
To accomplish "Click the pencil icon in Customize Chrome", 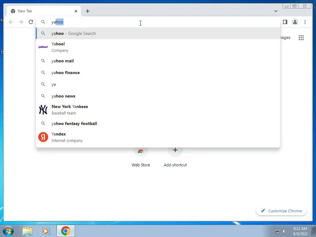I will pyautogui.click(x=263, y=210).
